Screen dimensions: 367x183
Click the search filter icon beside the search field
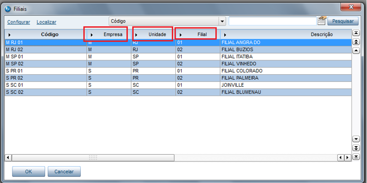[x=322, y=21]
